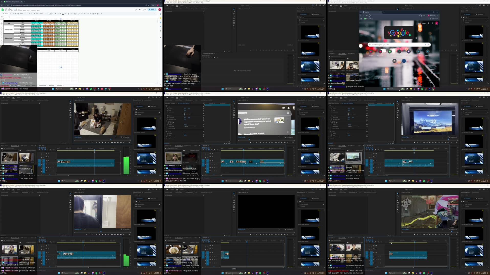Image resolution: width=490 pixels, height=275 pixels.
Task: Click the paint format icon in Google Sheets
Action: coord(18,14)
